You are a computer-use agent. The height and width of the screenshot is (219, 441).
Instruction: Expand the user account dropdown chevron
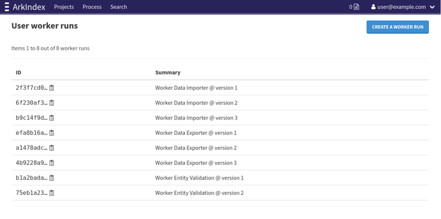[432, 7]
